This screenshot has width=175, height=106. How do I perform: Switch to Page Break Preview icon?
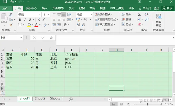click(129, 104)
